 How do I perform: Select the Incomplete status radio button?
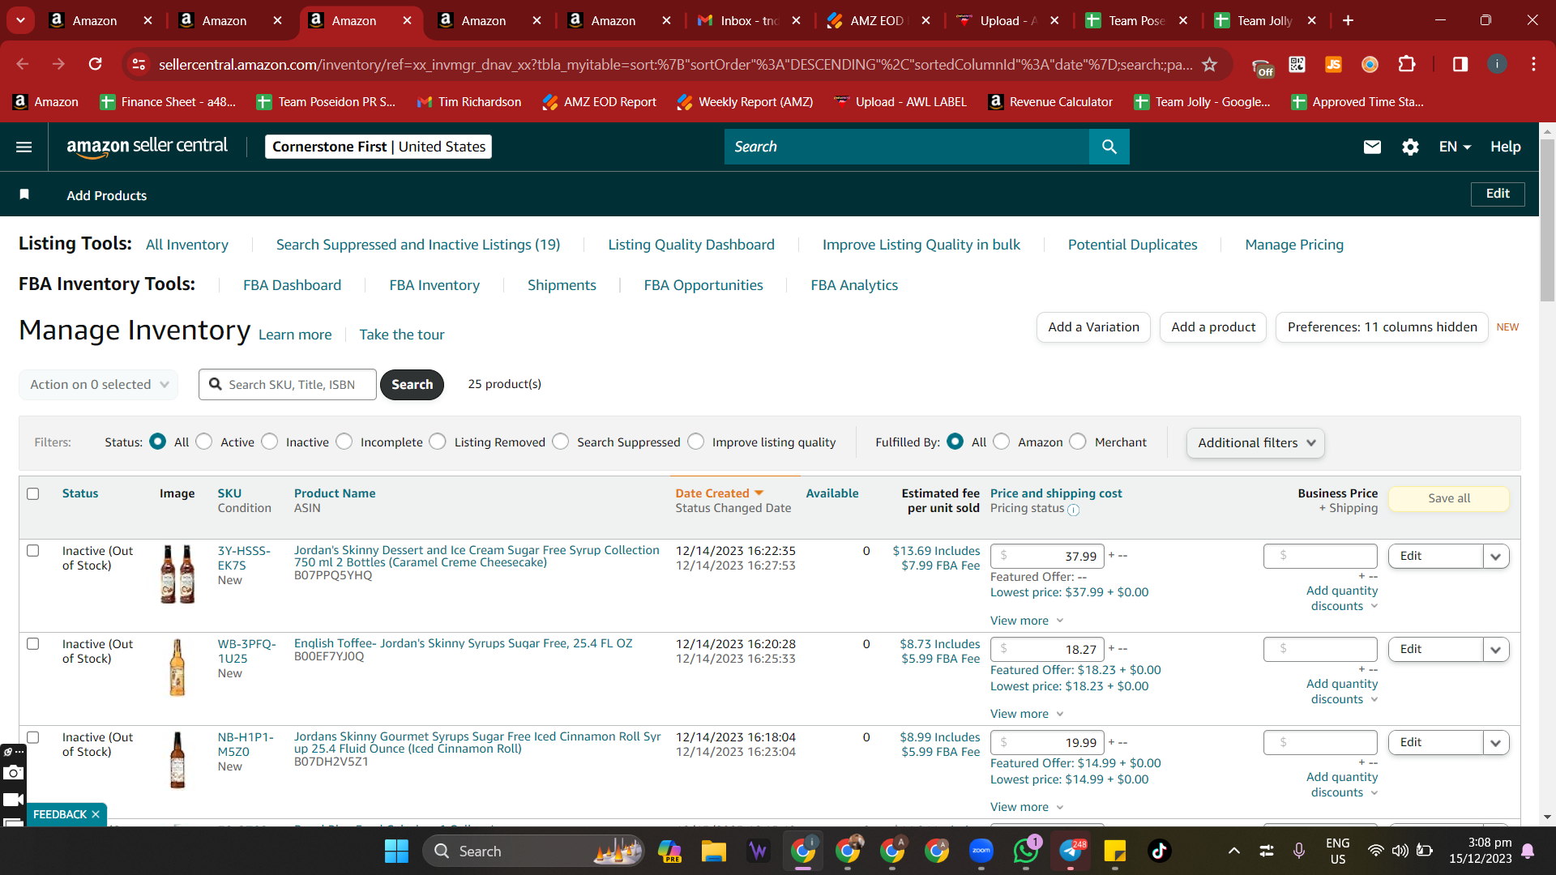[344, 442]
